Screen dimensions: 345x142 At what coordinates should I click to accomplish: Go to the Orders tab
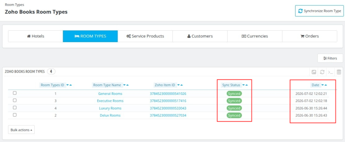coord(310,36)
